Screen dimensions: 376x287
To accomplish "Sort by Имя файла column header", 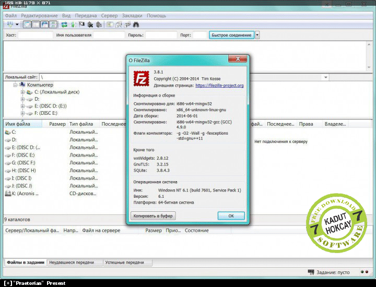I will tap(23, 124).
